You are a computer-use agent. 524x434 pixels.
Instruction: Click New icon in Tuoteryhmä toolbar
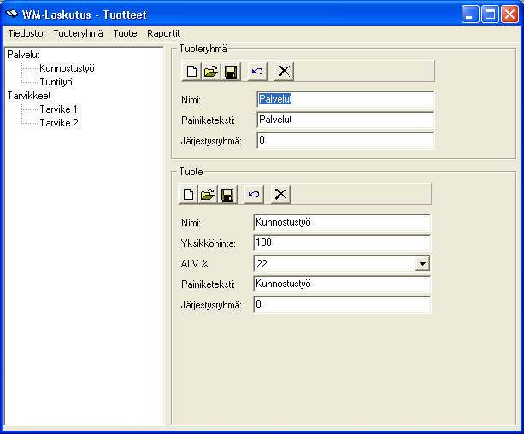(191, 71)
